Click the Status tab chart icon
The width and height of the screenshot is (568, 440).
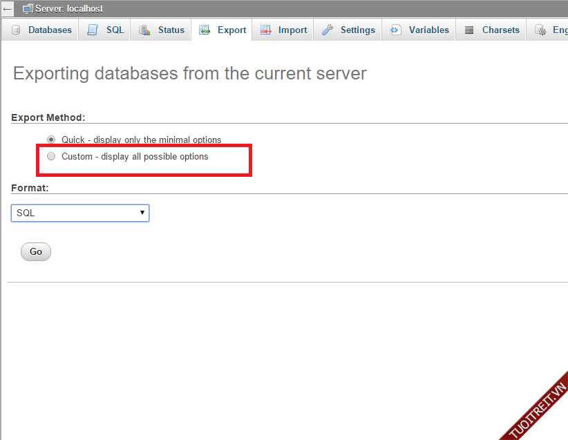(144, 30)
